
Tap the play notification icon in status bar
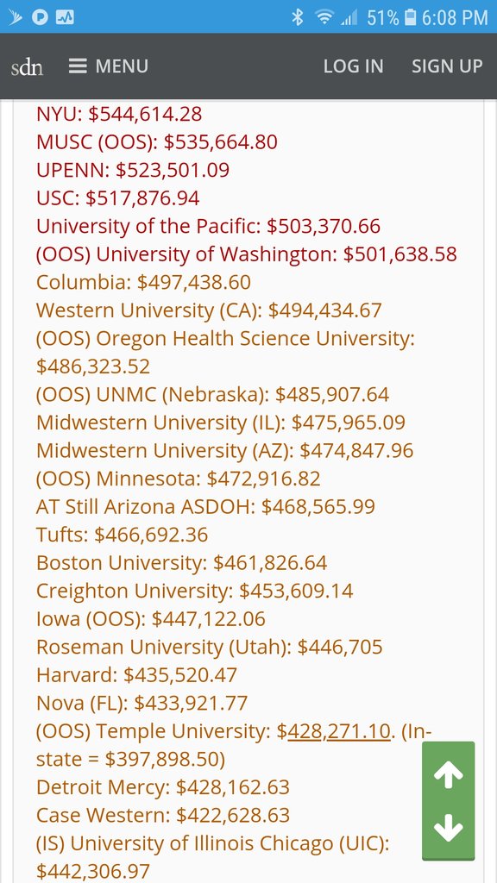click(x=39, y=17)
